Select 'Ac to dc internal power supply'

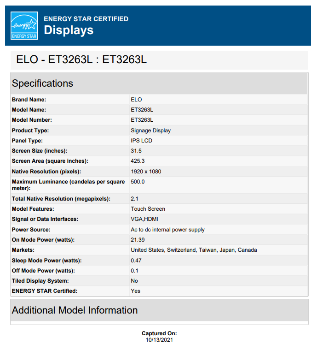pyautogui.click(x=167, y=230)
